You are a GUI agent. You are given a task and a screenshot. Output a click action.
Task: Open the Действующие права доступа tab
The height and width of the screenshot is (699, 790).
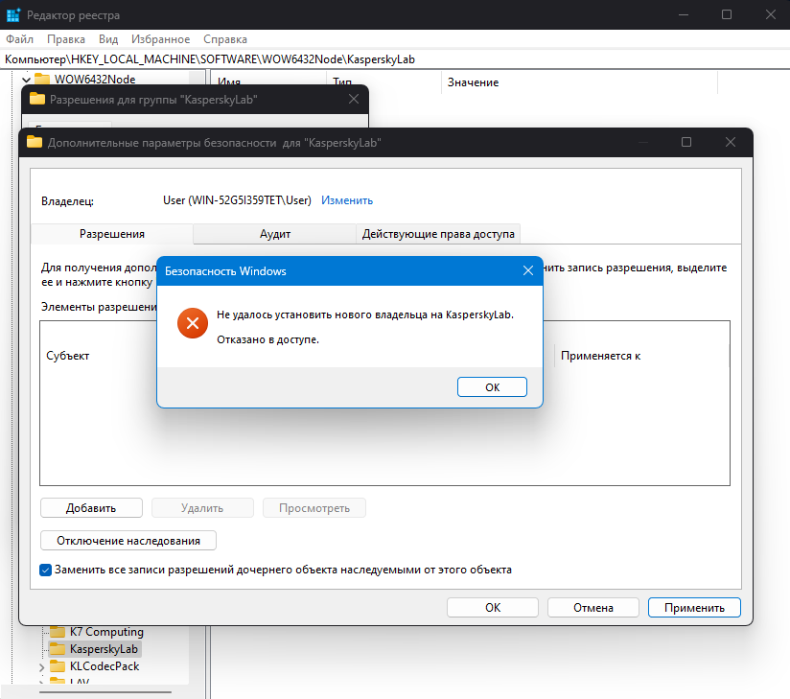(x=438, y=234)
